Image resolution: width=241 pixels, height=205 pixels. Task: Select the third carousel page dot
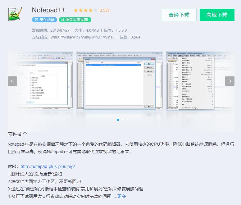click(x=128, y=120)
